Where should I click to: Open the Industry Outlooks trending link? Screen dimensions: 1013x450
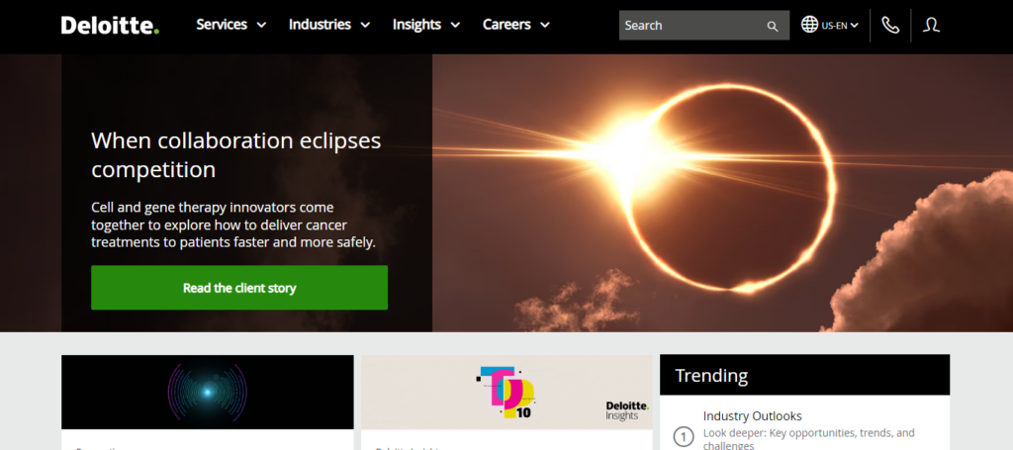tap(752, 416)
